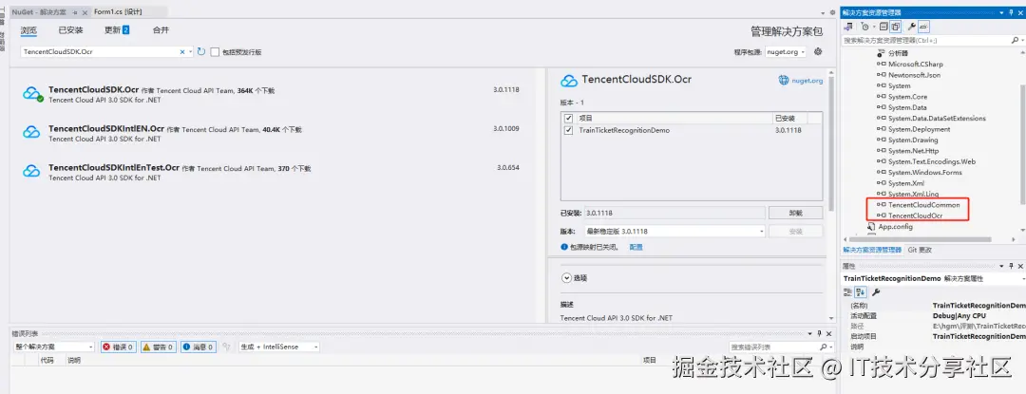Pin the NuGet solution tab

tap(75, 12)
